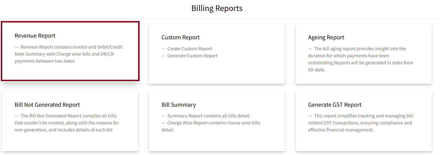Click the Ageing Report description paragraph

(361, 59)
